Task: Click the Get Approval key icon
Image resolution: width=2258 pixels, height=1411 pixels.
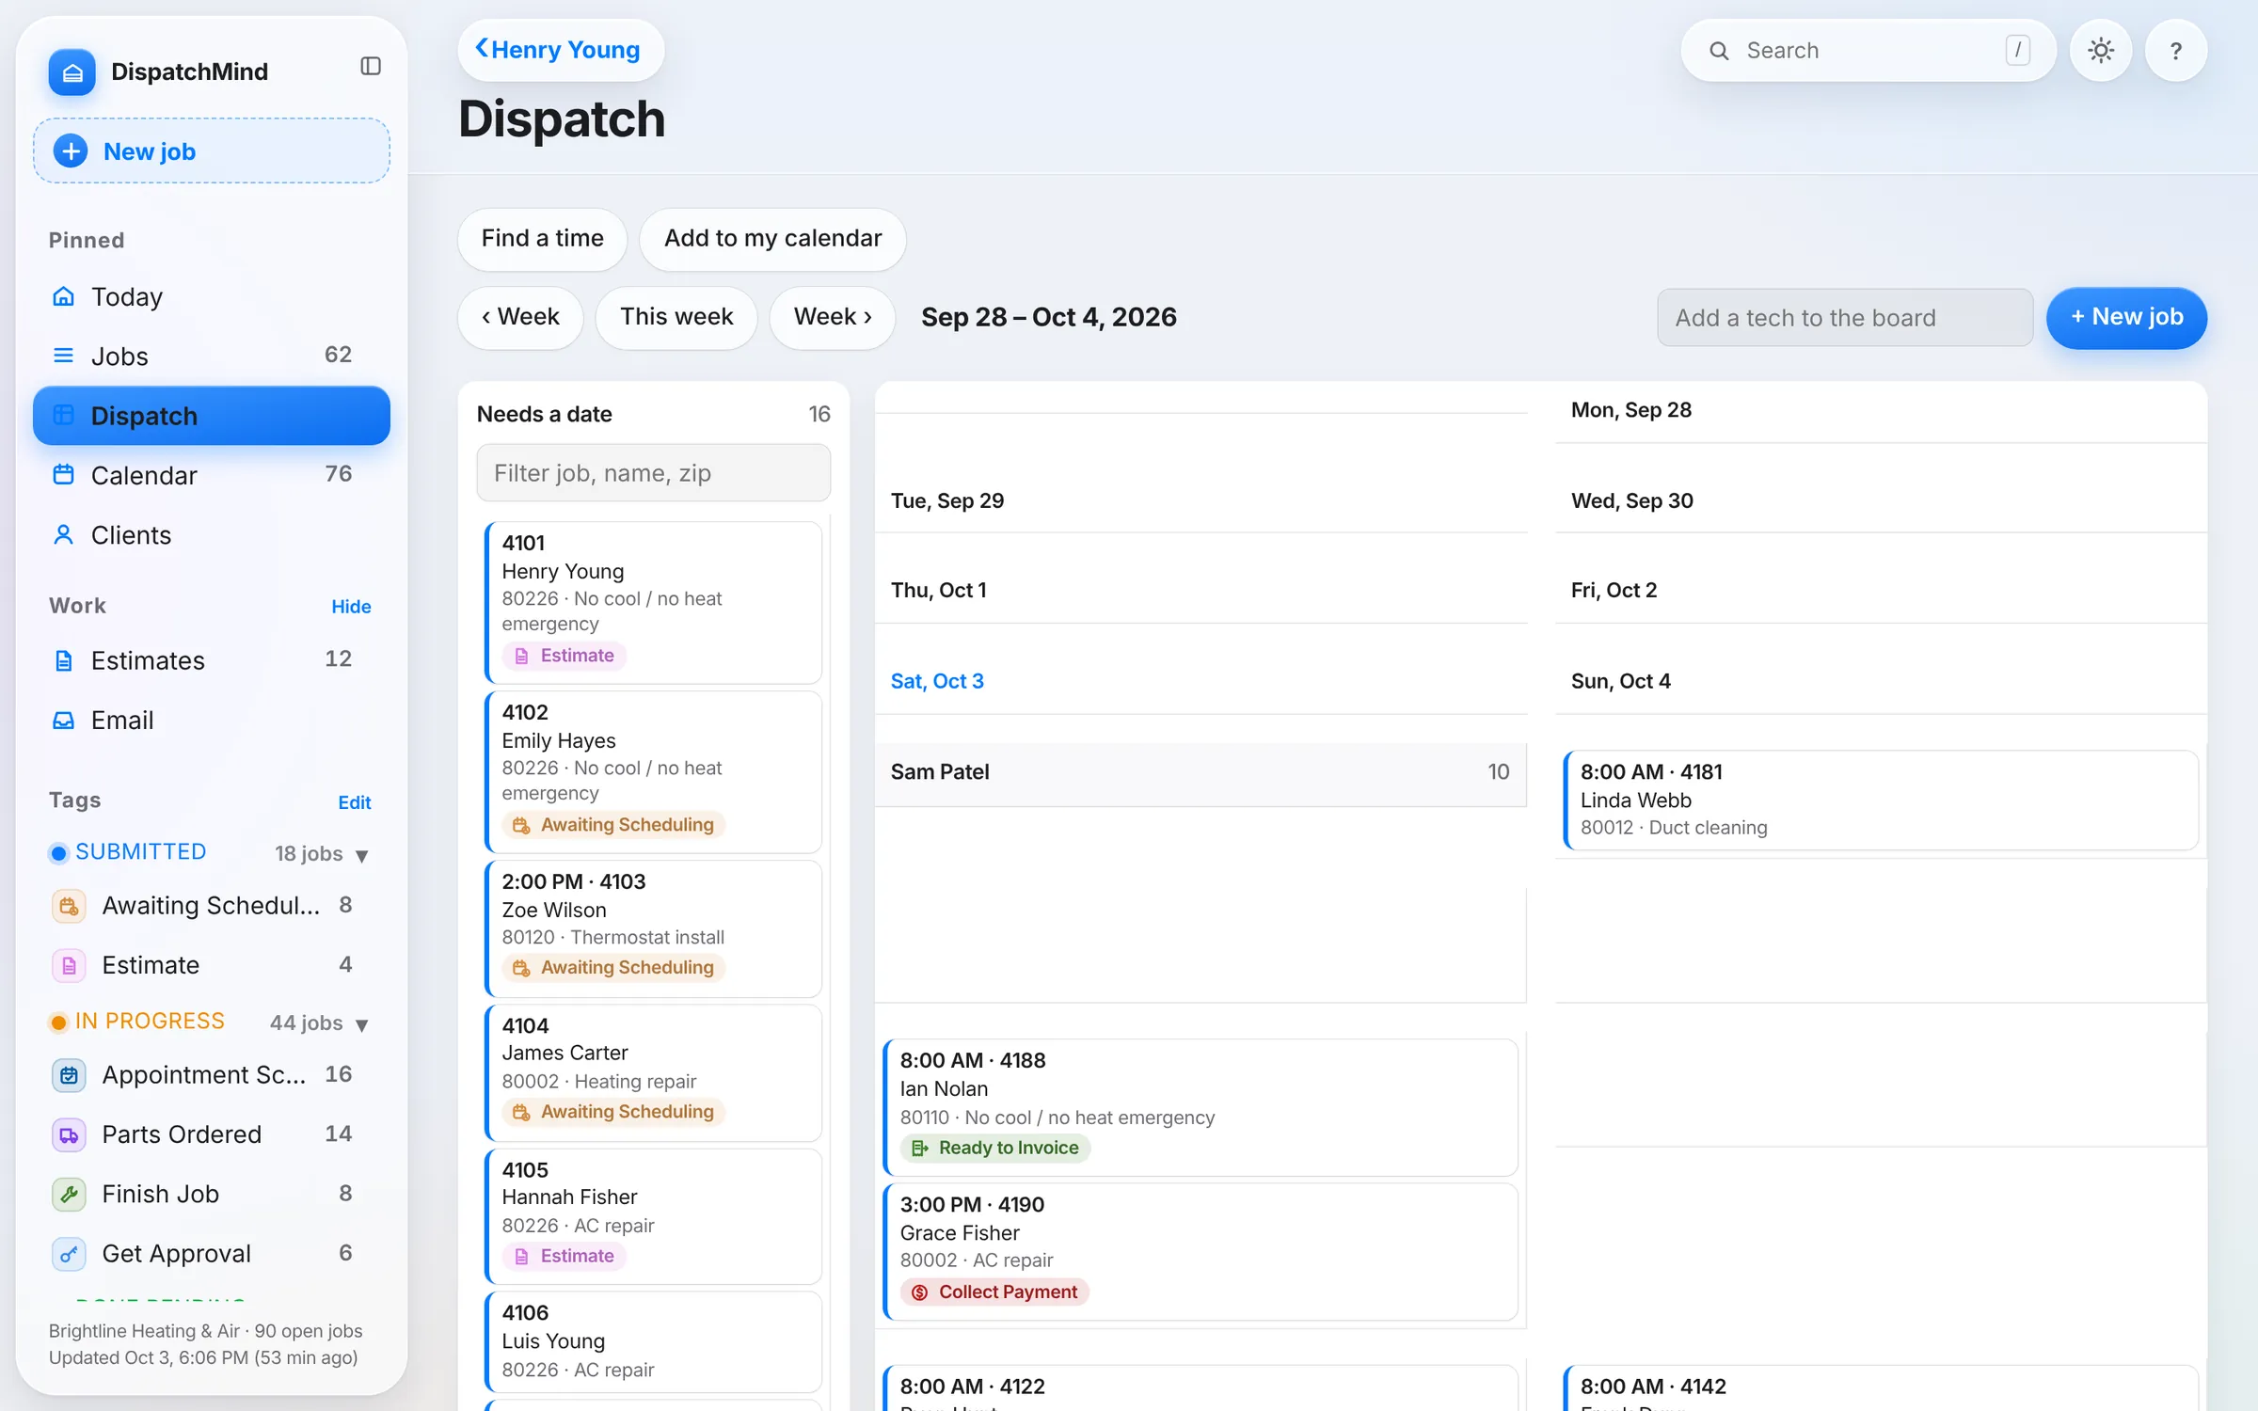Action: tap(69, 1254)
